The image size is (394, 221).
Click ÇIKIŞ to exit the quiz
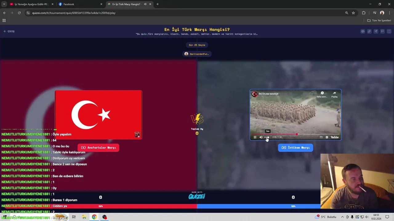9,31
